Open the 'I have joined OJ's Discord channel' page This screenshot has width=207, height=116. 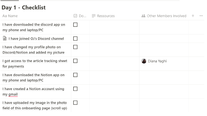(36, 39)
